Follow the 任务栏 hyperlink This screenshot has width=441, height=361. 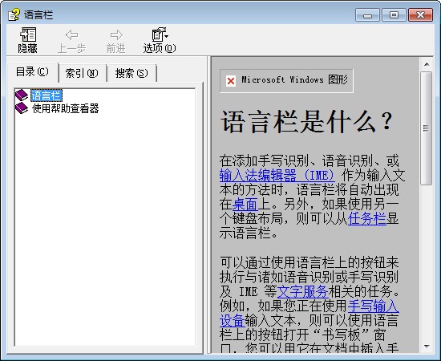[x=367, y=219]
